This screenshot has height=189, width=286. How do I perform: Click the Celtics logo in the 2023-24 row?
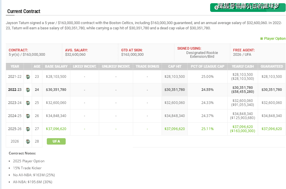[28, 103]
